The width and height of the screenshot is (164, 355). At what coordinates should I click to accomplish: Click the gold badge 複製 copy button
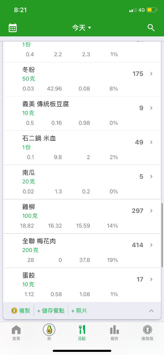(20, 311)
